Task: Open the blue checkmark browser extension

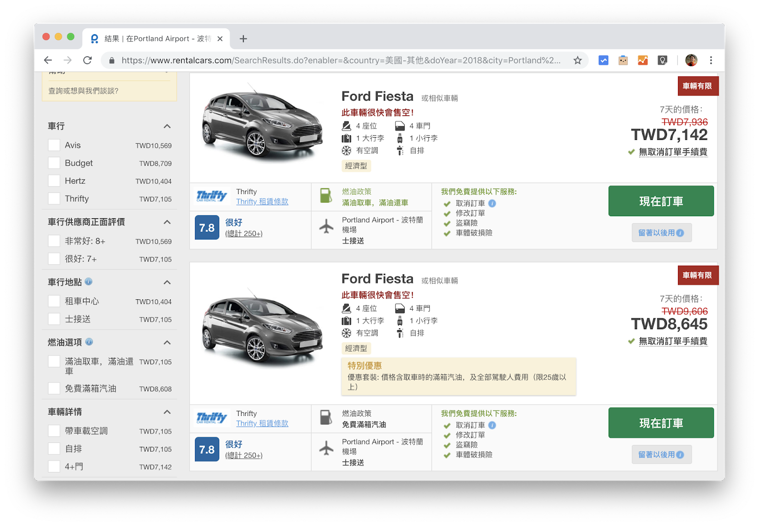Action: pyautogui.click(x=603, y=60)
